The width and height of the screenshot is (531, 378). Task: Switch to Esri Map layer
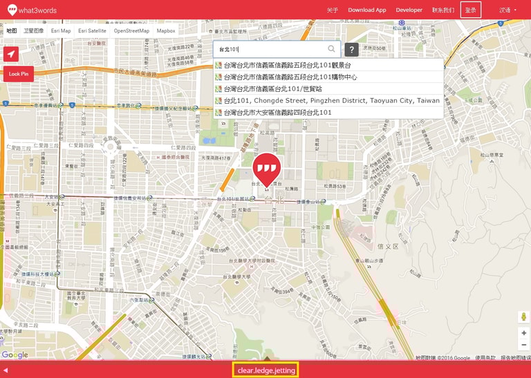tap(61, 31)
